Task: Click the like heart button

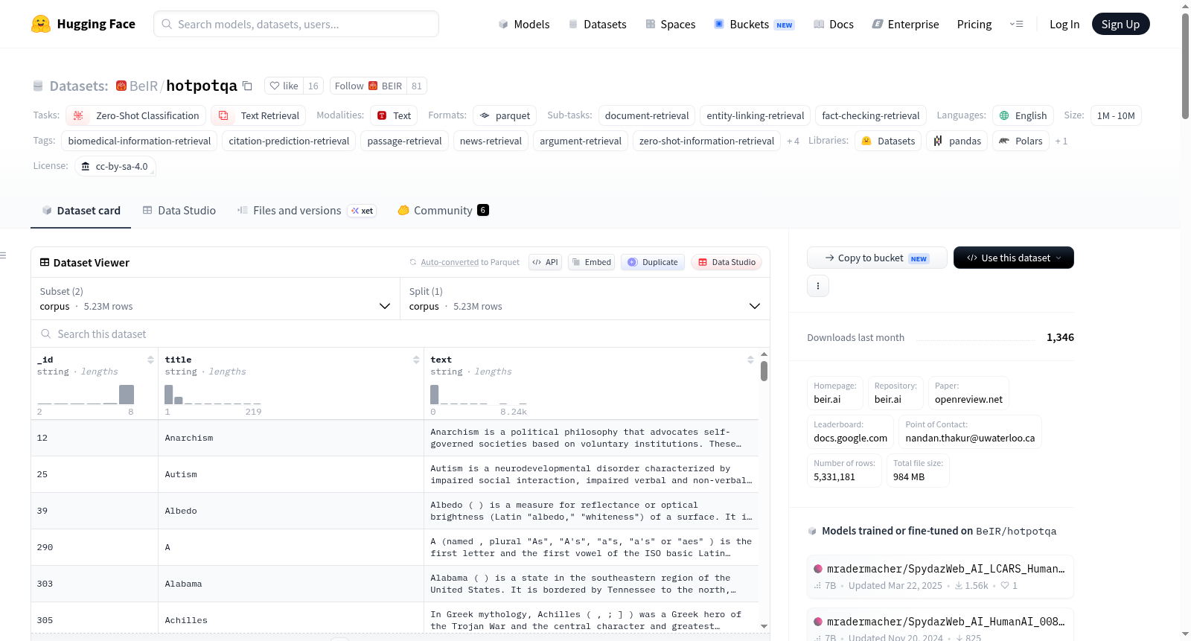Action: [x=284, y=86]
